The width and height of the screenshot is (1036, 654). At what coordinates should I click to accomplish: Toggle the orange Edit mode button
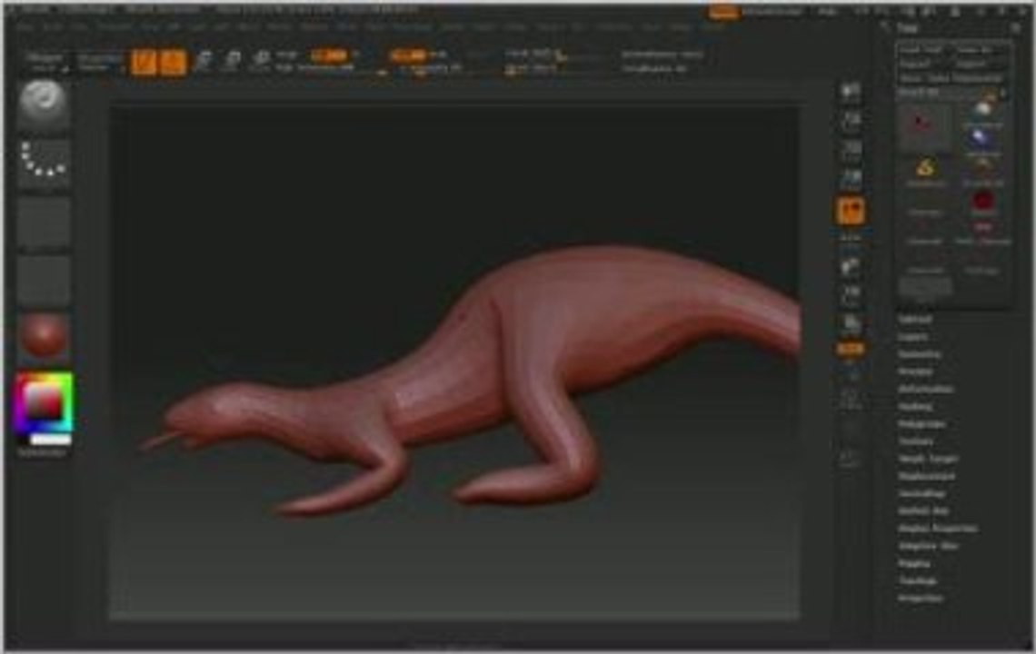coord(144,62)
